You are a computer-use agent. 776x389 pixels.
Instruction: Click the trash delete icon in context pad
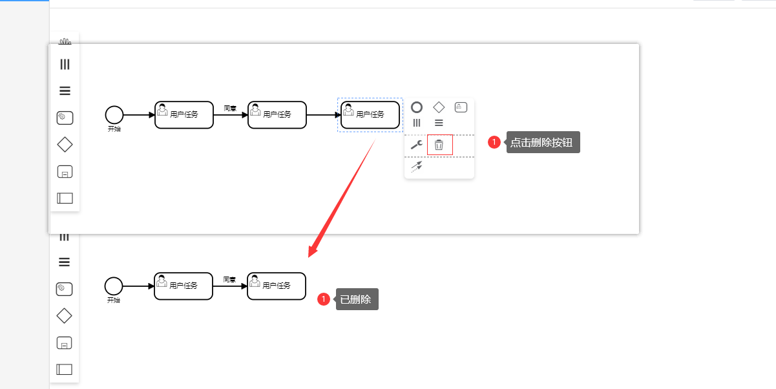click(439, 145)
